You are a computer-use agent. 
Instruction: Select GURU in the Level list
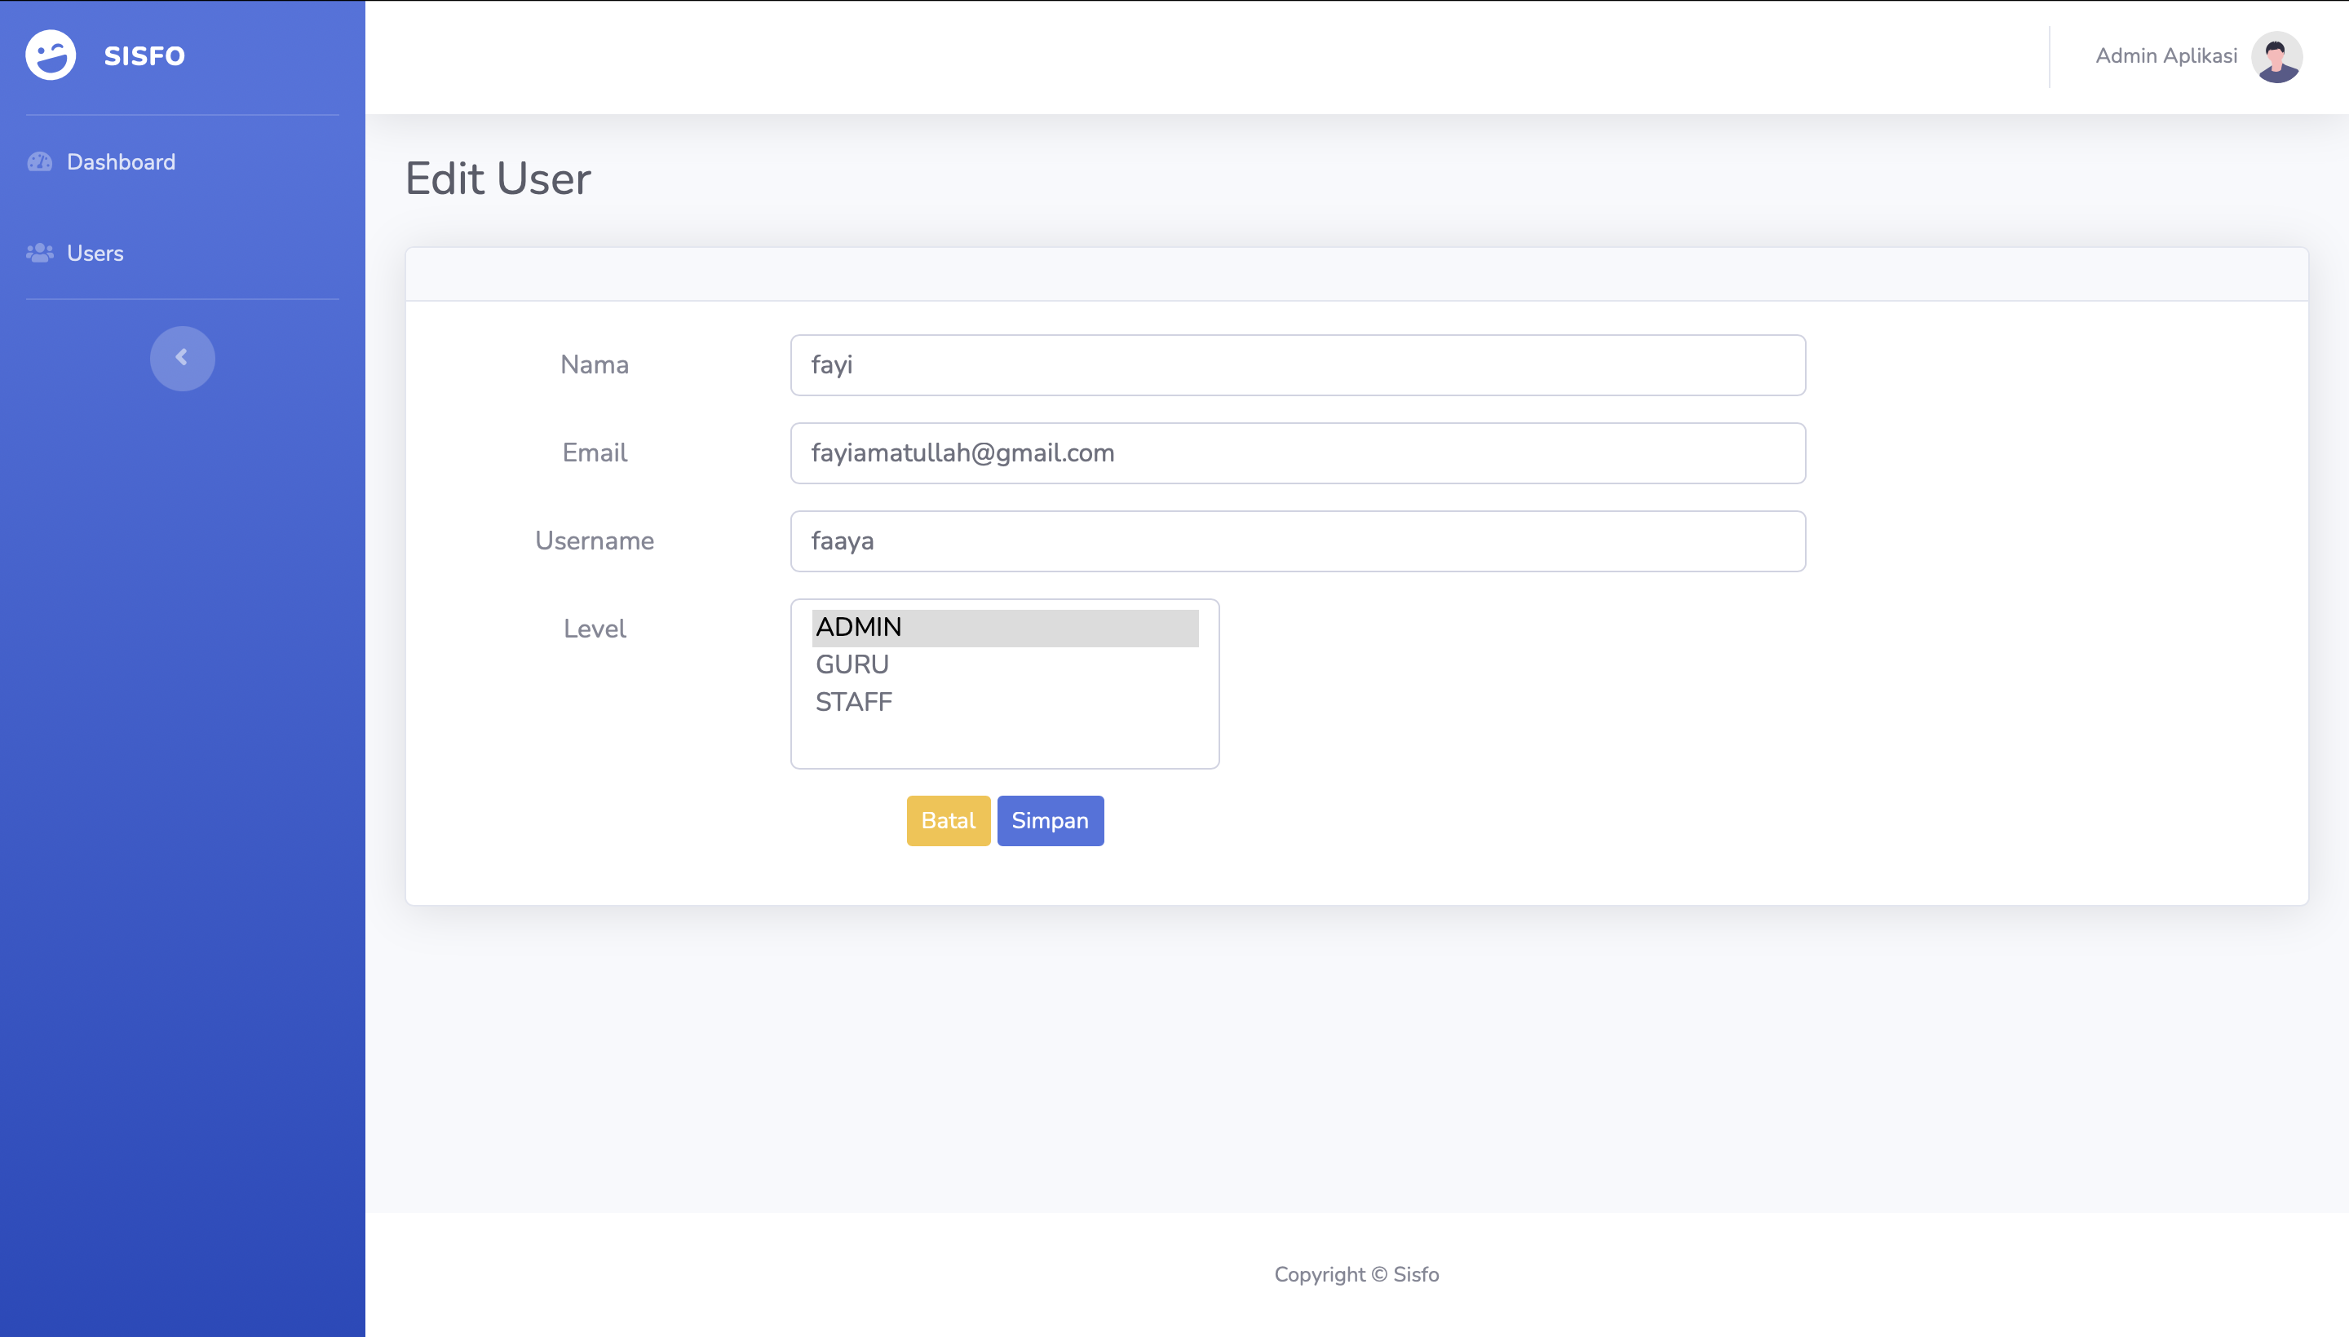1004,664
